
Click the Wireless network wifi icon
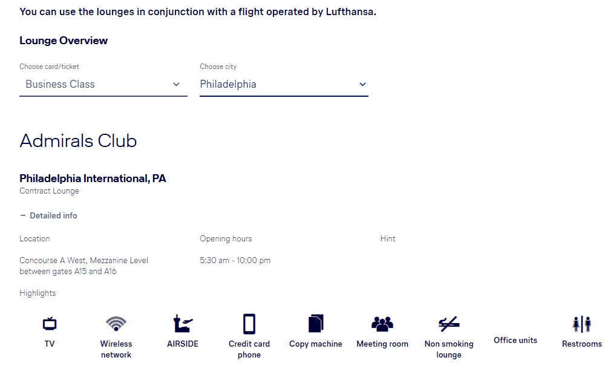point(116,324)
